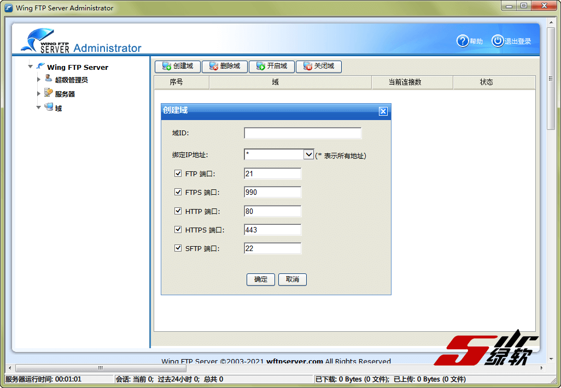Click the 开启域 (start domain) toolbar icon
Screen dimensions: 561x388
pyautogui.click(x=260, y=67)
